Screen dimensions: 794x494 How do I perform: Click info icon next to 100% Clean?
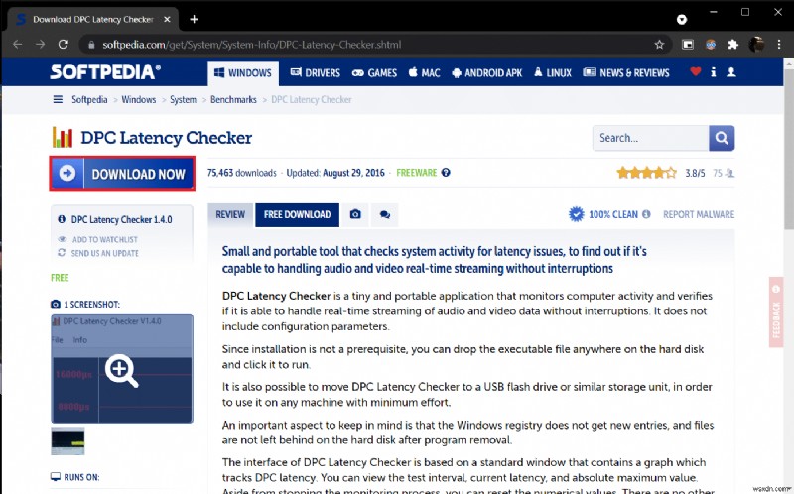pyautogui.click(x=646, y=214)
